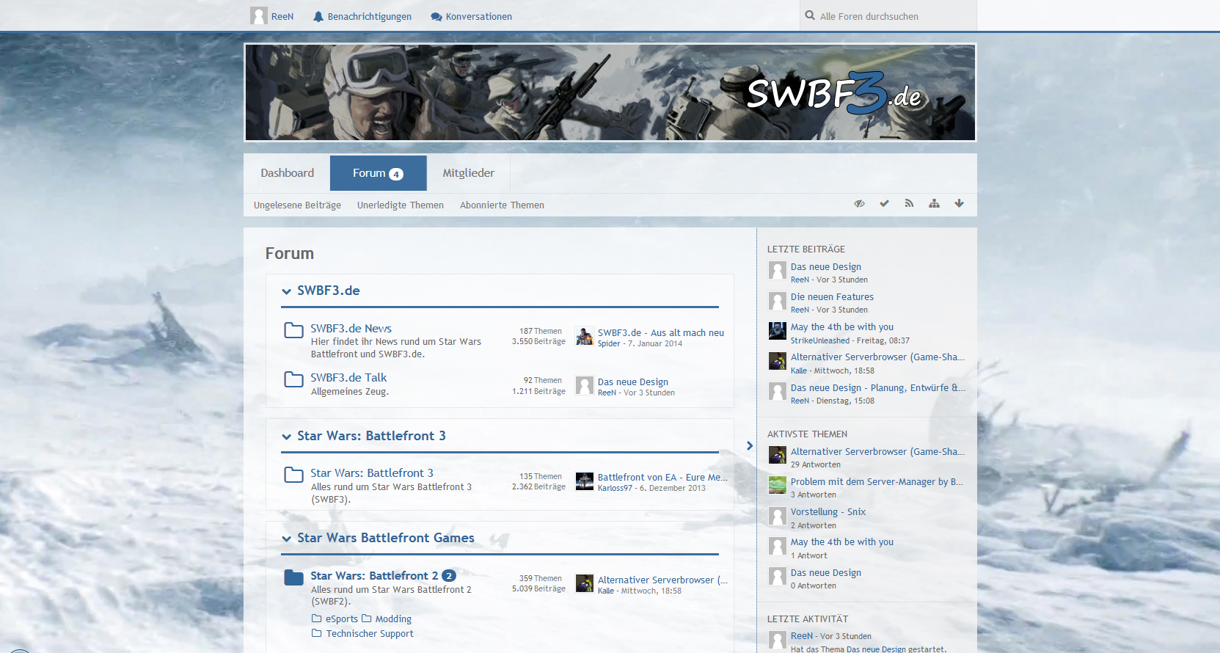1220x653 pixels.
Task: Click Karloss97 avatar in Battlefront 3 row
Action: pyautogui.click(x=585, y=481)
